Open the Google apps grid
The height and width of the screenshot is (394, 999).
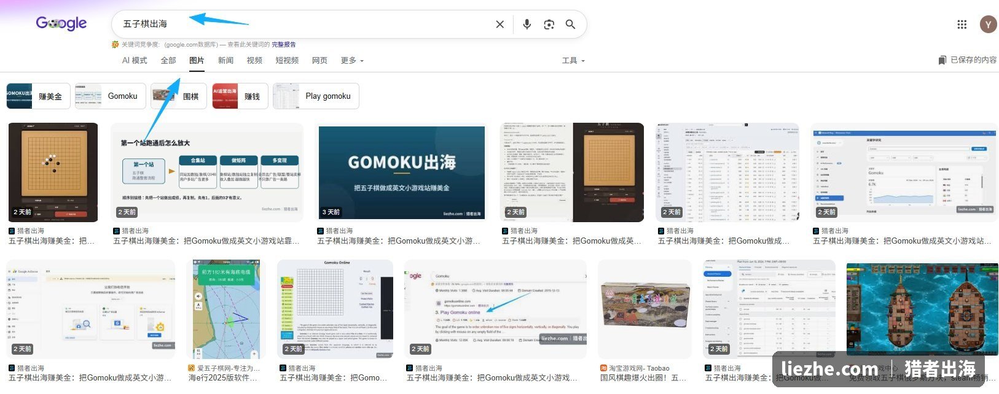click(x=962, y=24)
